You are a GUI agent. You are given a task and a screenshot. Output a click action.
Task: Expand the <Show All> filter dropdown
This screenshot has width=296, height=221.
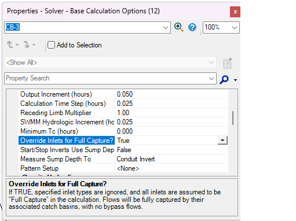[x=211, y=62]
